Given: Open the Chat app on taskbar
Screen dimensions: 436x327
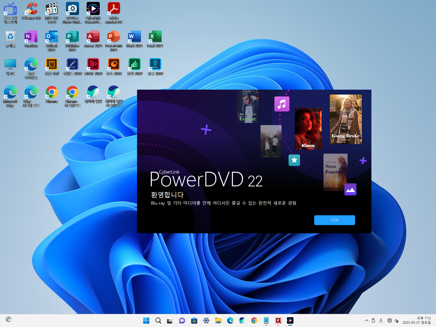Looking at the screenshot, I should click(182, 320).
